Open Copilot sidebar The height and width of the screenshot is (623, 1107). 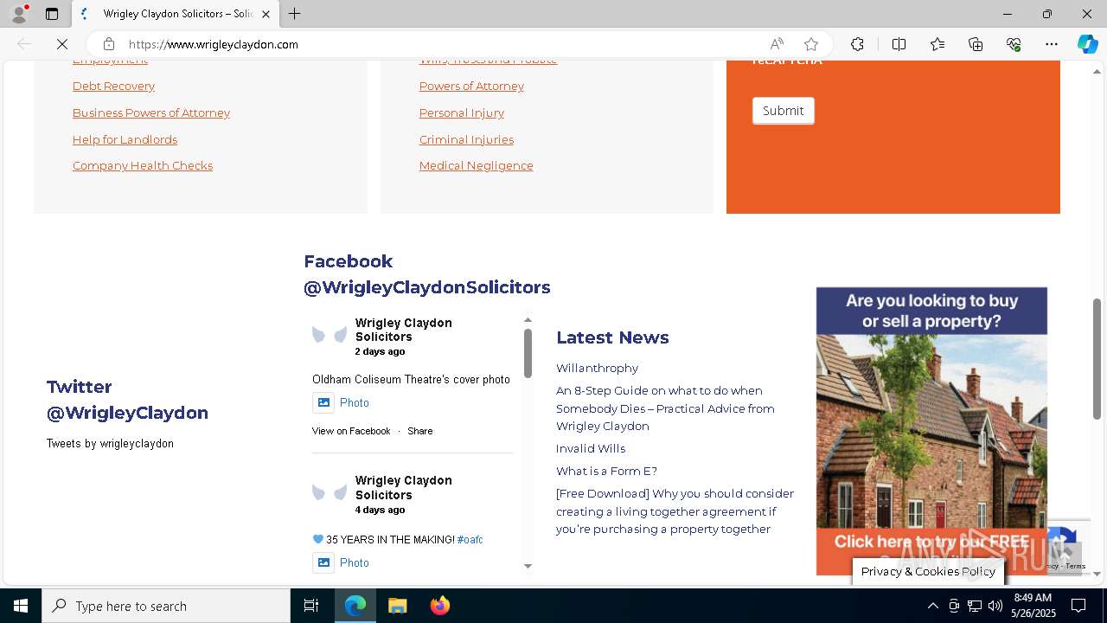coord(1087,44)
